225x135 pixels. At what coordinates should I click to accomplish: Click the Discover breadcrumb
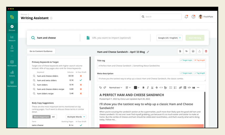pyautogui.click(x=24, y=14)
